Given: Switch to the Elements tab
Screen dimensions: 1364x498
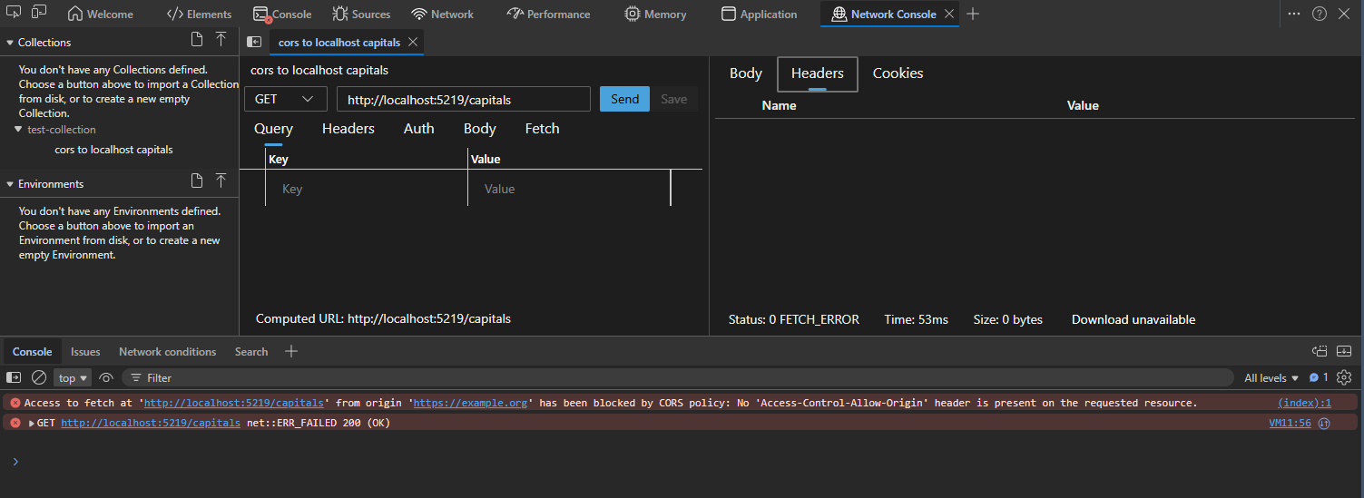Looking at the screenshot, I should (x=199, y=14).
